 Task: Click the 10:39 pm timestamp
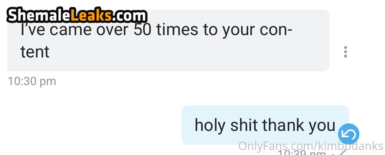pos(302,153)
